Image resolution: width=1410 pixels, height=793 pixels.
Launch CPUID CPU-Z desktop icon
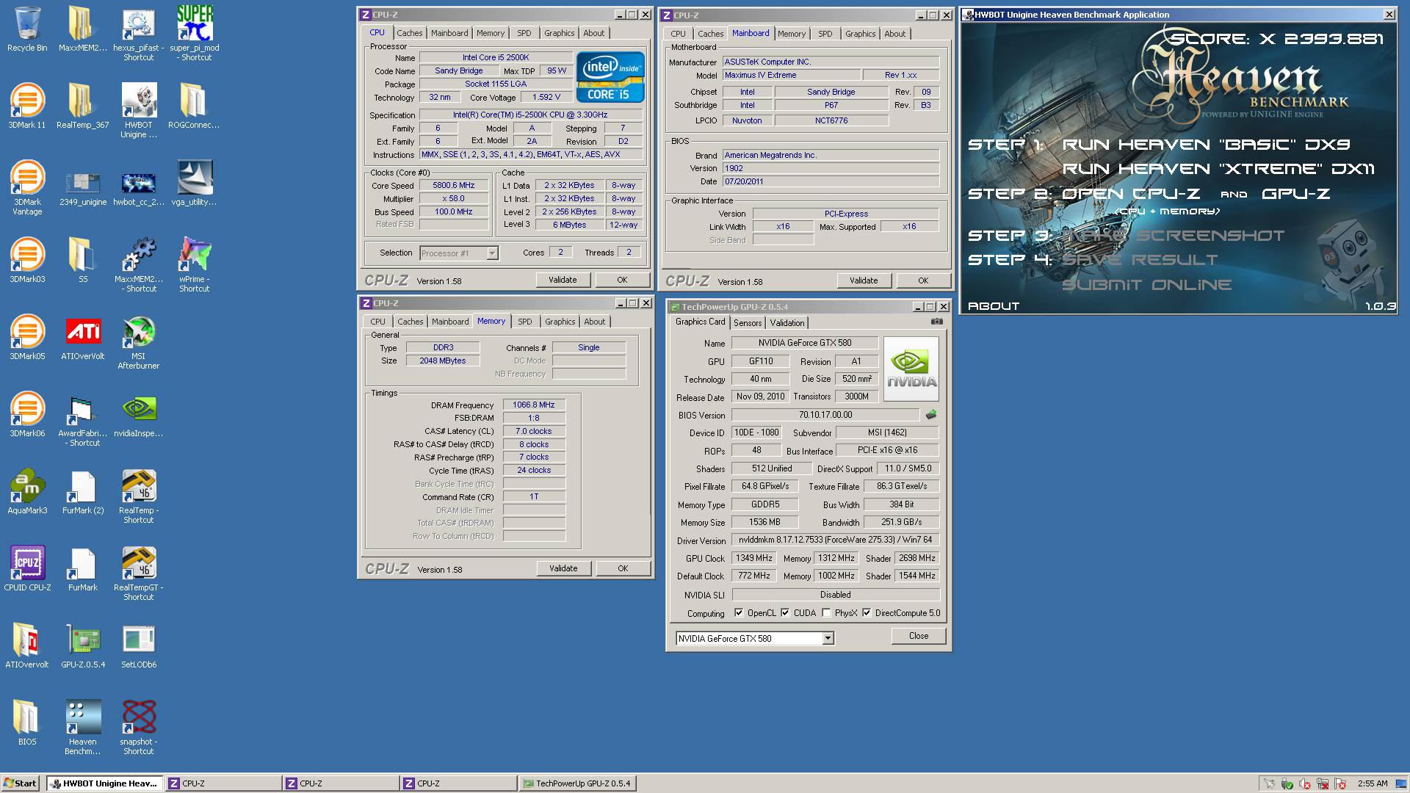coord(27,563)
